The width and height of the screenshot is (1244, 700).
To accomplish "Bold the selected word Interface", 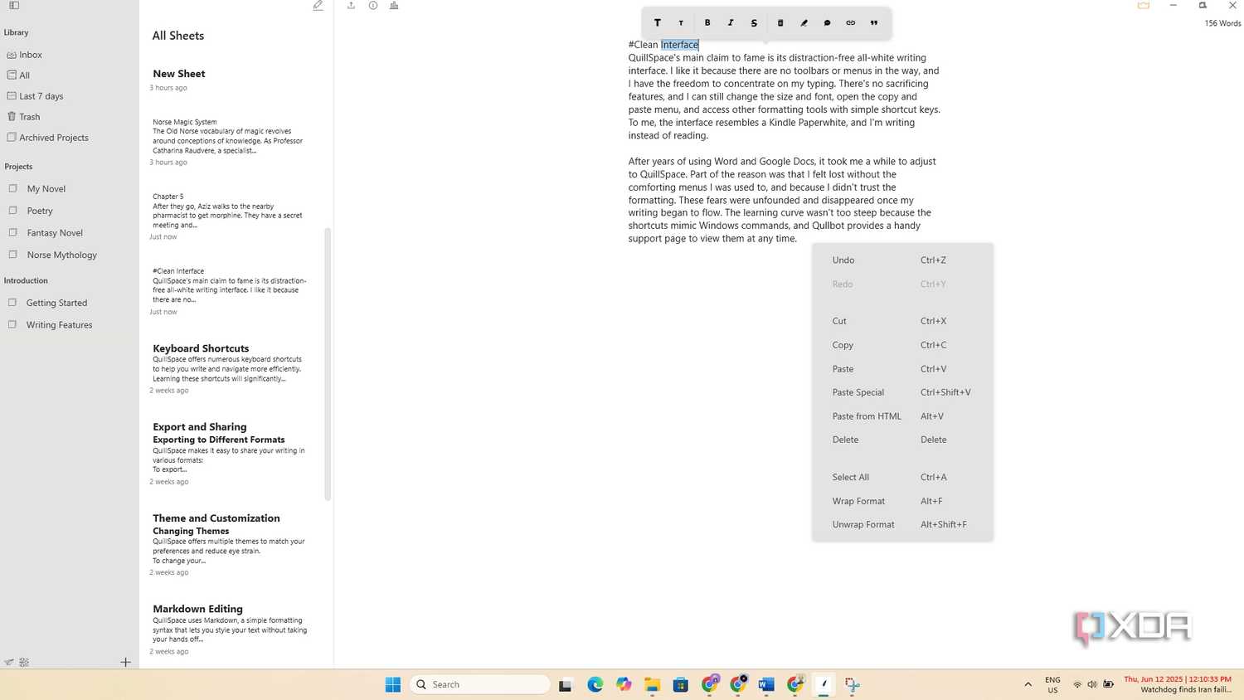I will click(x=707, y=23).
